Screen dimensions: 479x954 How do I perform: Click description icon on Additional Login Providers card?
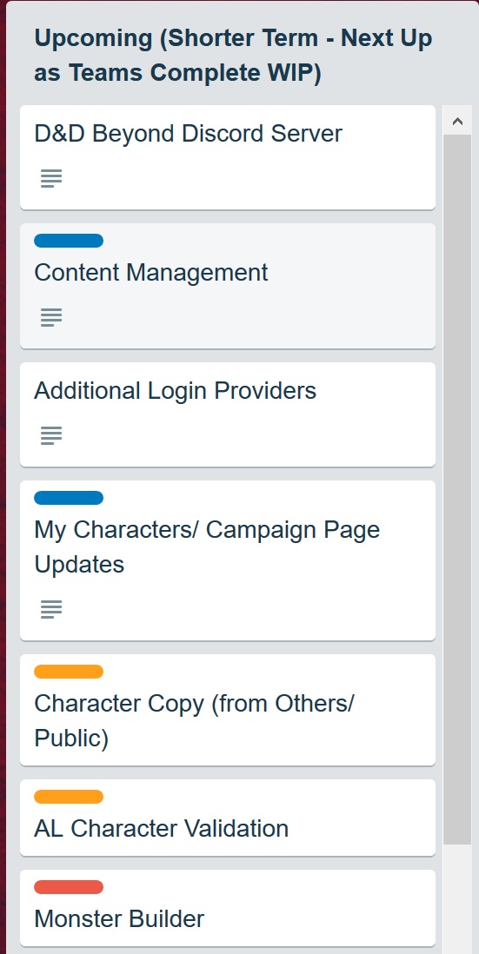[x=51, y=435]
